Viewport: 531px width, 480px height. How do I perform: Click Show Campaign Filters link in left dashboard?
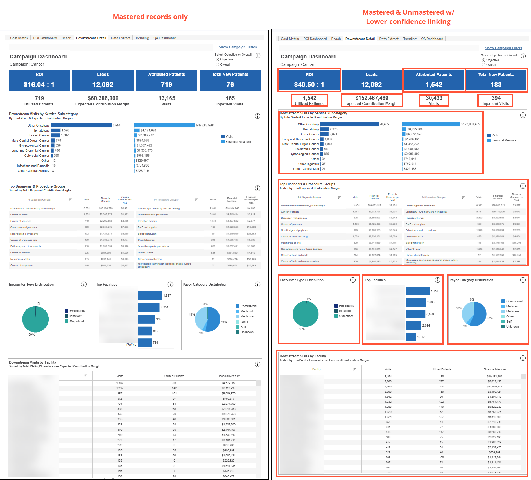pyautogui.click(x=238, y=47)
